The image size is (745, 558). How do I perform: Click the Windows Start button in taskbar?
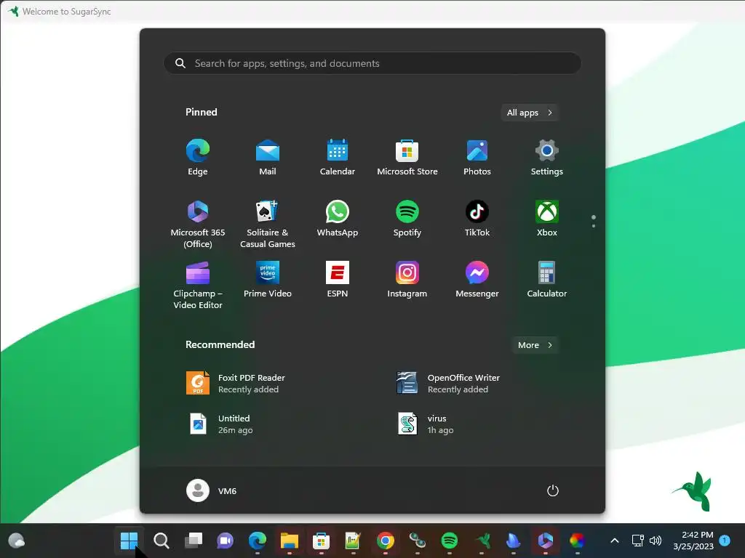pos(129,541)
